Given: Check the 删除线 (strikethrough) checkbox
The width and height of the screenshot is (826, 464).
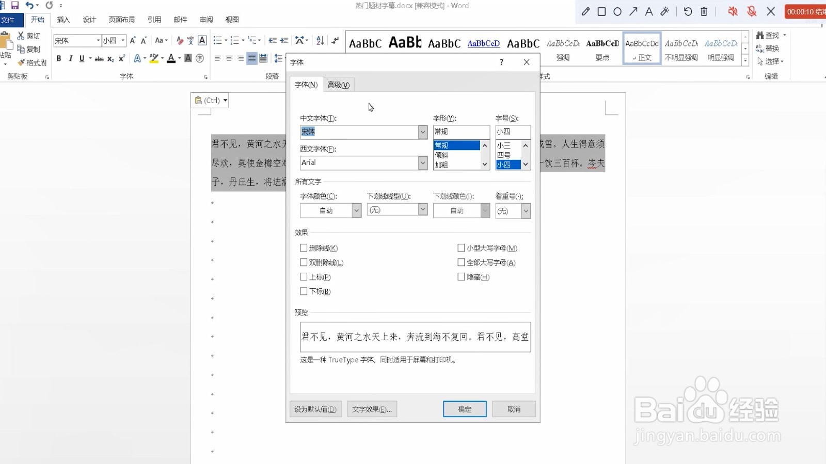Looking at the screenshot, I should pyautogui.click(x=304, y=248).
